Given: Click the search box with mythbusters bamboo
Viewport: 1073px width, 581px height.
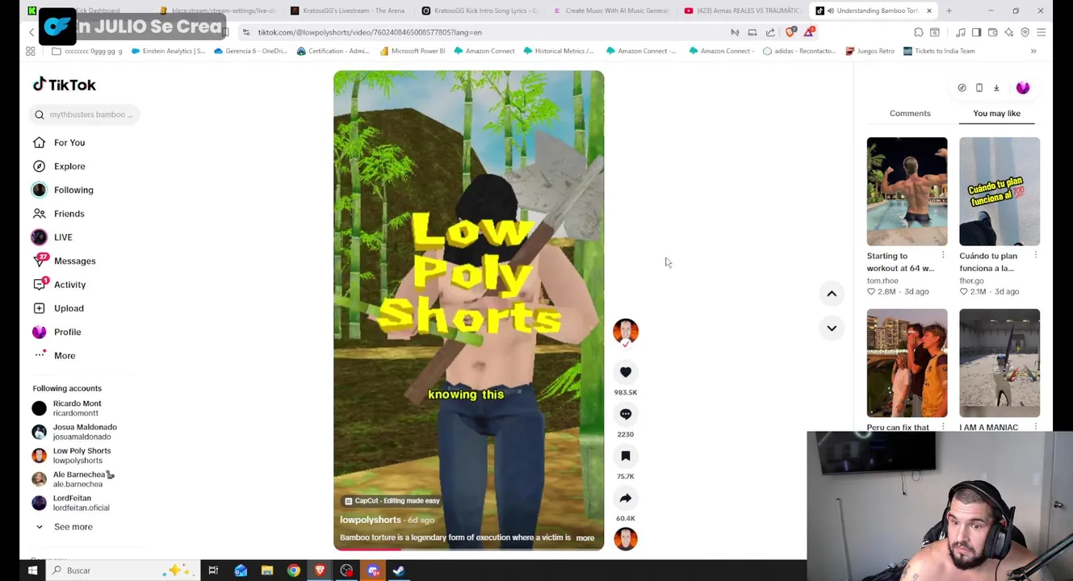Looking at the screenshot, I should coord(86,115).
